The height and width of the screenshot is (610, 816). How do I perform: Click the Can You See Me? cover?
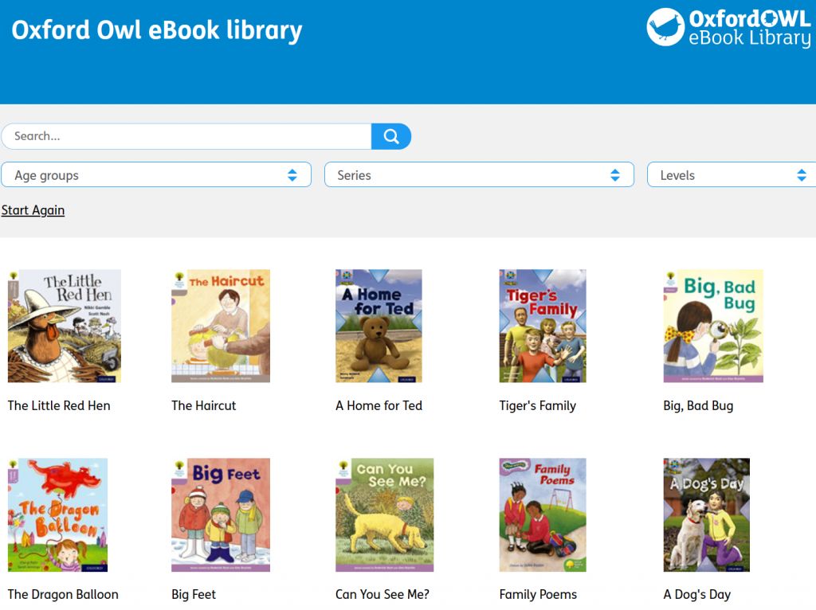pyautogui.click(x=384, y=514)
